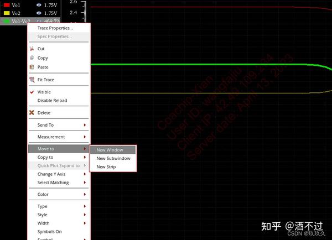Expand the Copy to submenu arrow
This screenshot has height=240, width=332.
pyautogui.click(x=85, y=157)
